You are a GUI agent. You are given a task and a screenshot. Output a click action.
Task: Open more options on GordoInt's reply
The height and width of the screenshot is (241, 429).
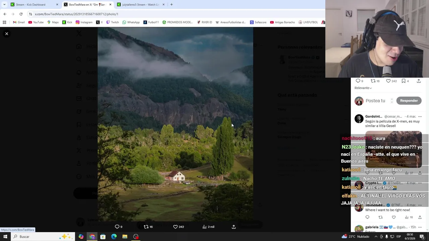point(420,116)
